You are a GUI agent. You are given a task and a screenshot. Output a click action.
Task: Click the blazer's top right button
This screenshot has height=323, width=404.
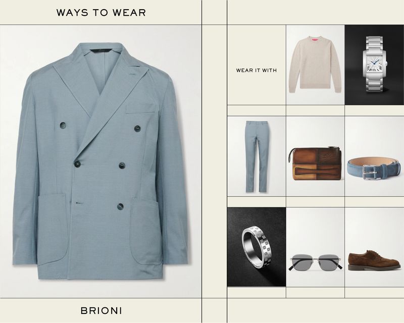click(137, 129)
